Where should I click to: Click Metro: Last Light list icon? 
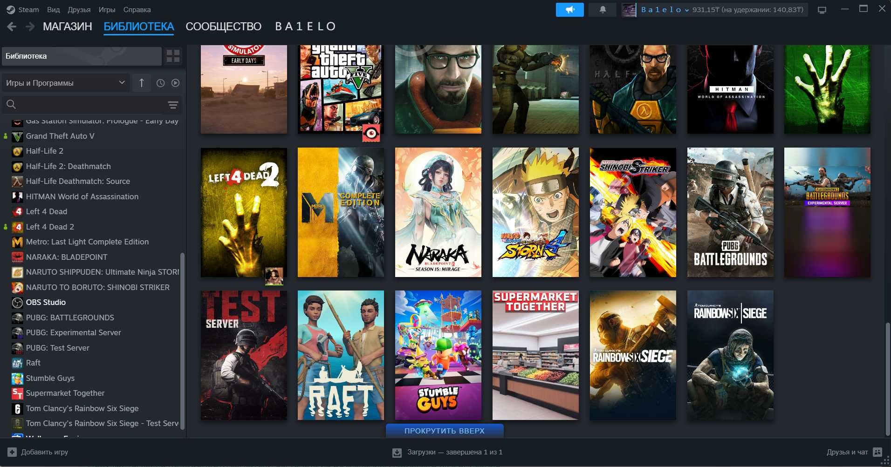coord(17,242)
